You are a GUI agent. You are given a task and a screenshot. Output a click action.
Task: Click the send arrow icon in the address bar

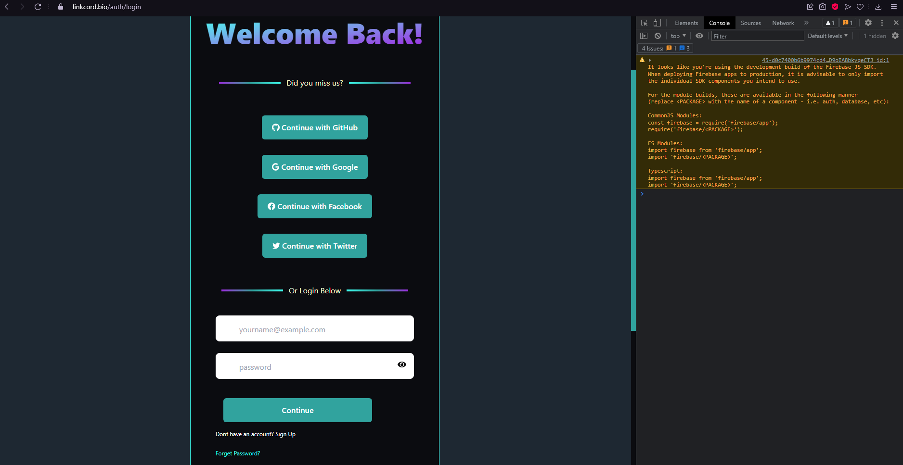click(x=848, y=7)
